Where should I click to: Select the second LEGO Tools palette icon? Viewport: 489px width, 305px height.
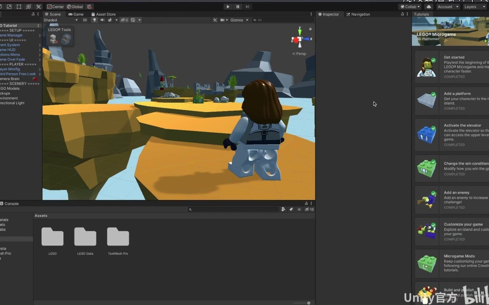[66, 39]
